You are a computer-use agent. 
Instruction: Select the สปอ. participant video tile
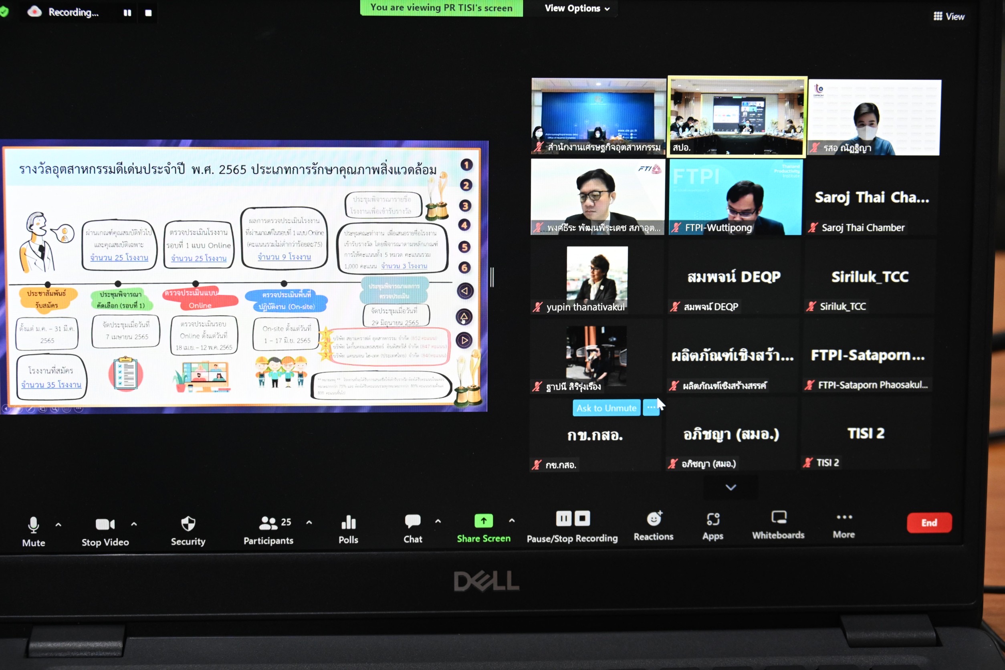(737, 116)
